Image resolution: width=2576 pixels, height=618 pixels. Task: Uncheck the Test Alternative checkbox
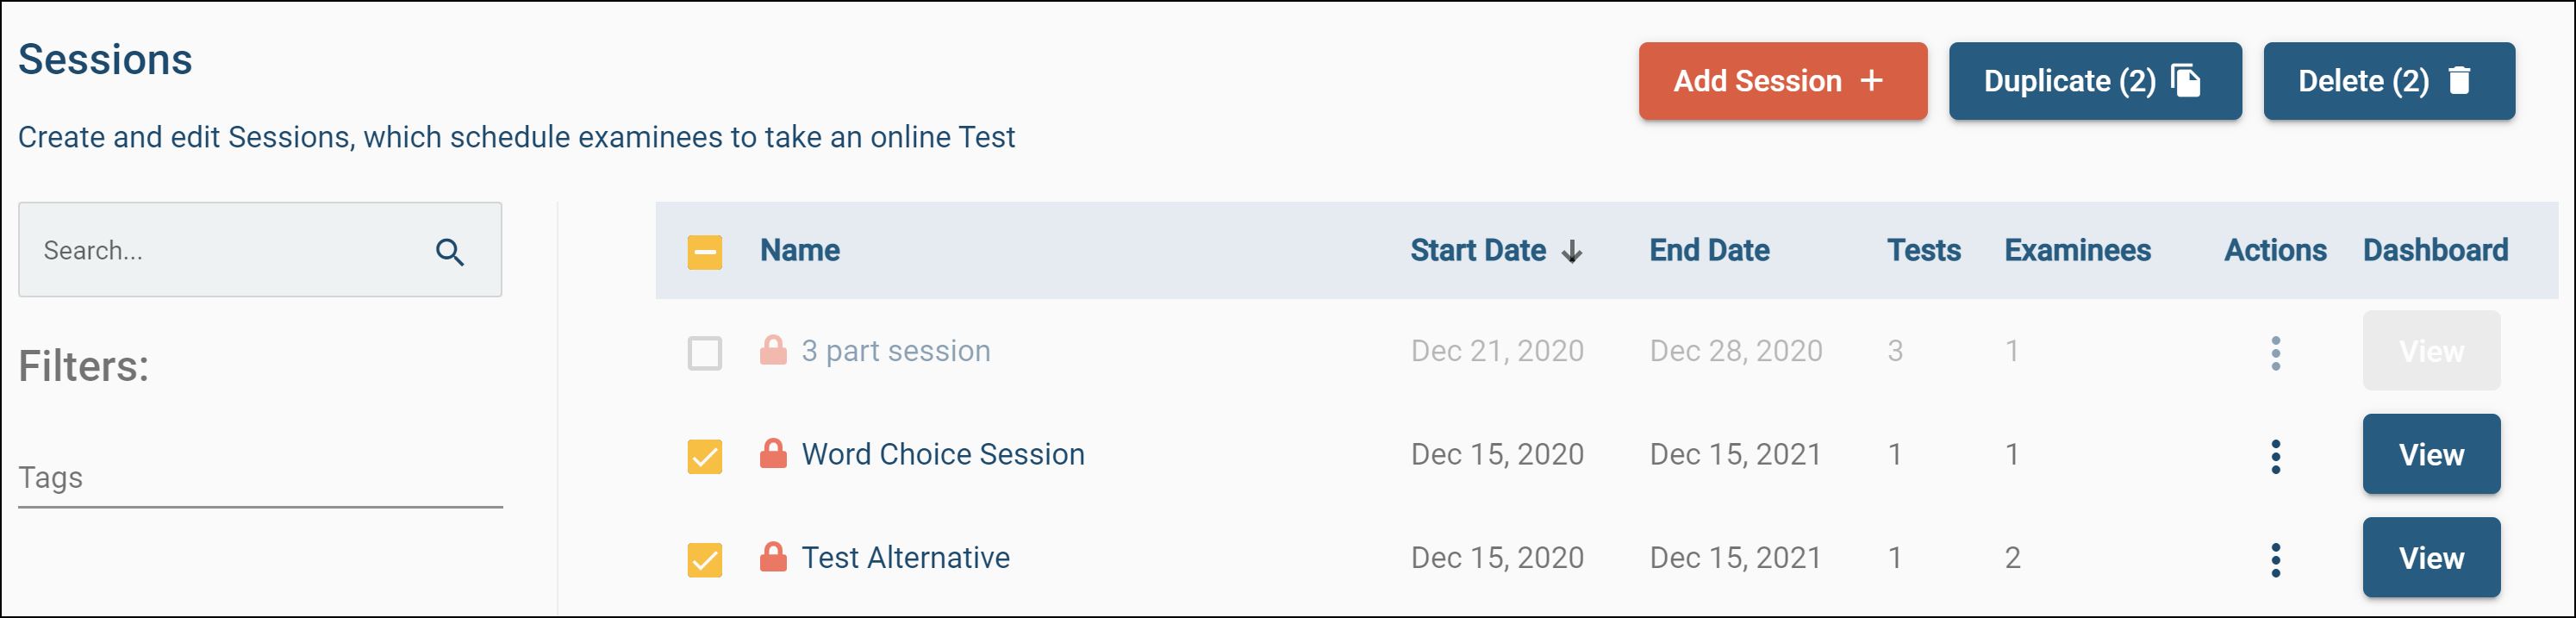pyautogui.click(x=705, y=559)
